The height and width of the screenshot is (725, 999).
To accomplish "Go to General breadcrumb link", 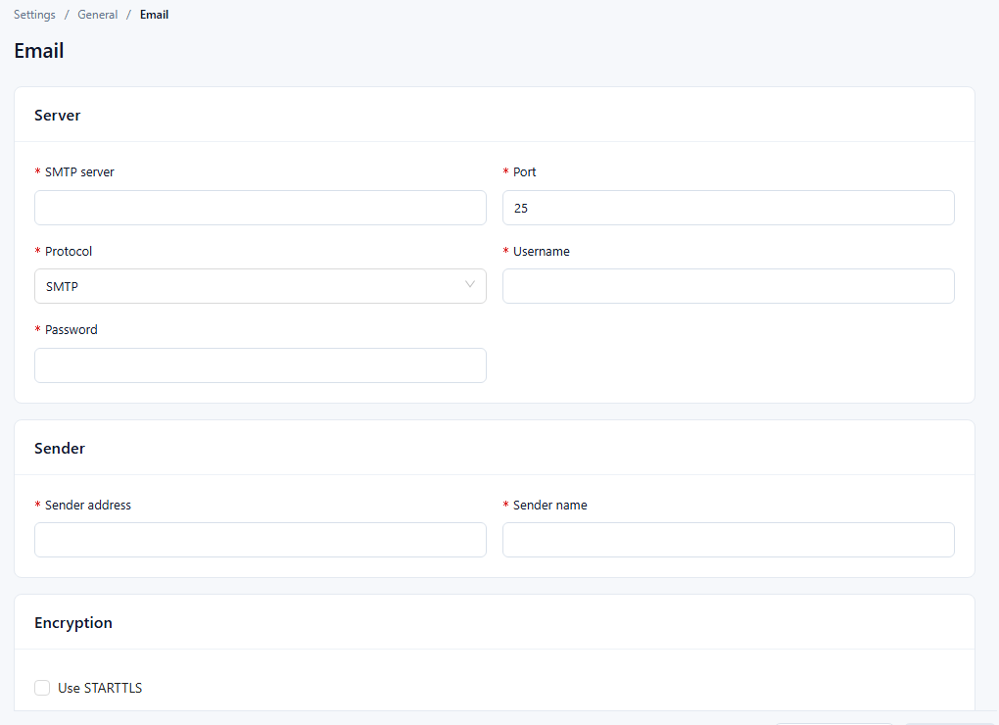I will pyautogui.click(x=98, y=15).
